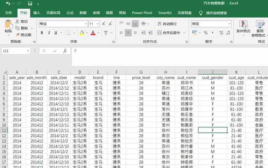Click the Tell Me search (操作说明搜索) field
Viewport: 268px width, 168px height.
pyautogui.click(x=216, y=13)
